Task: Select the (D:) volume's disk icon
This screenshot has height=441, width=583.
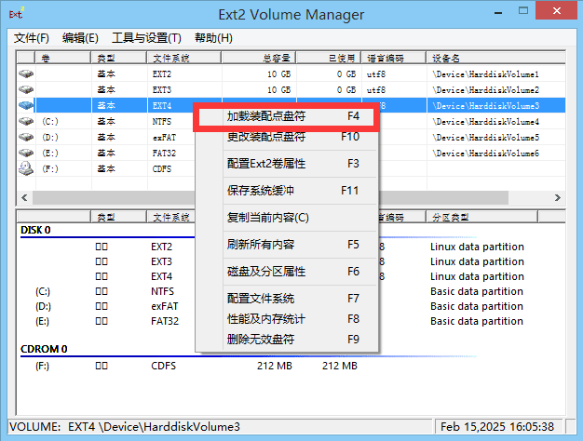Action: click(x=26, y=137)
